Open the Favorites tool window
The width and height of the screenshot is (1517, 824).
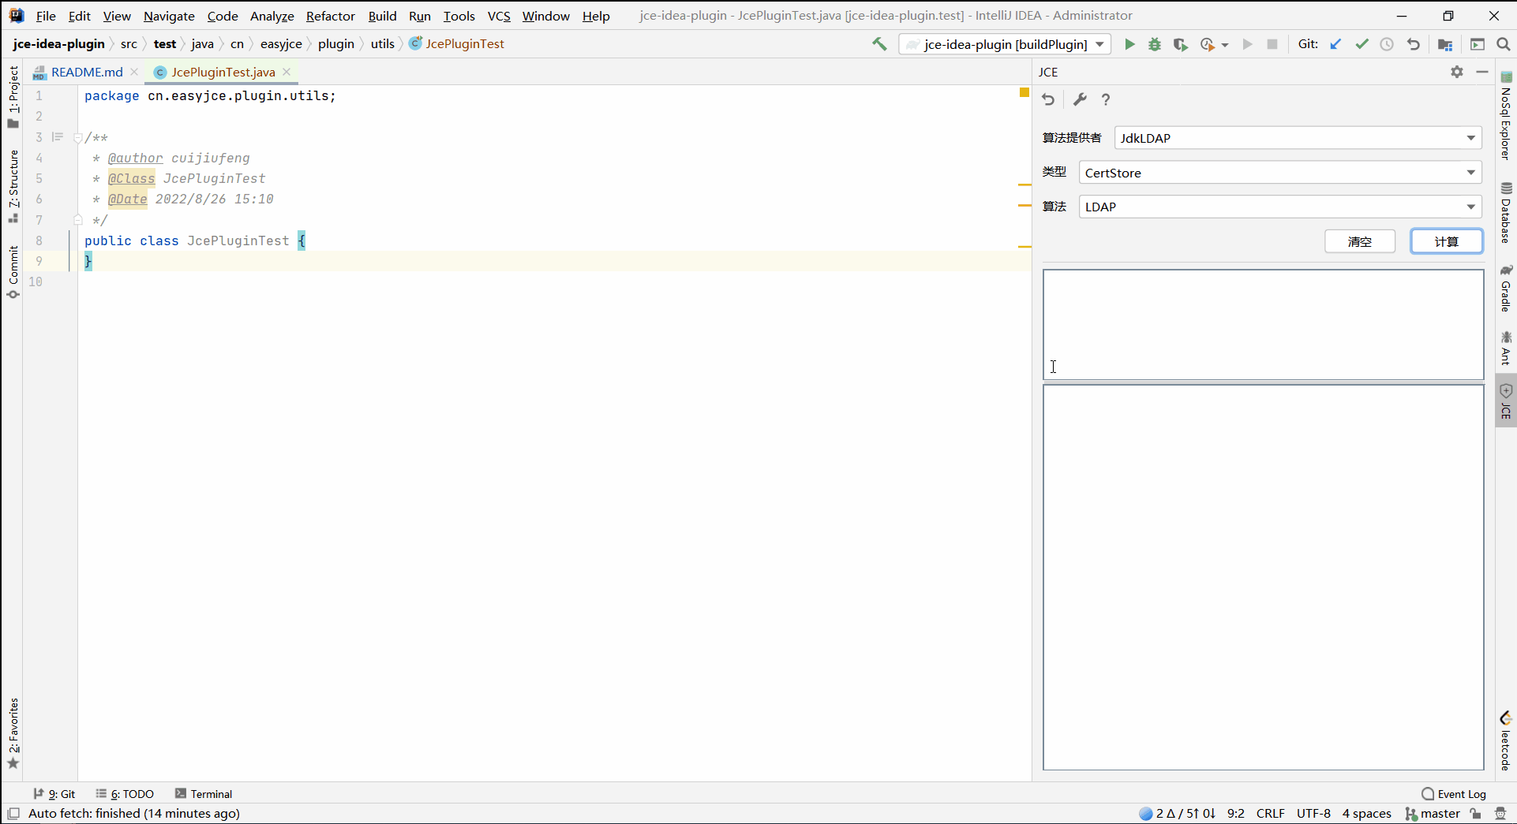13,733
